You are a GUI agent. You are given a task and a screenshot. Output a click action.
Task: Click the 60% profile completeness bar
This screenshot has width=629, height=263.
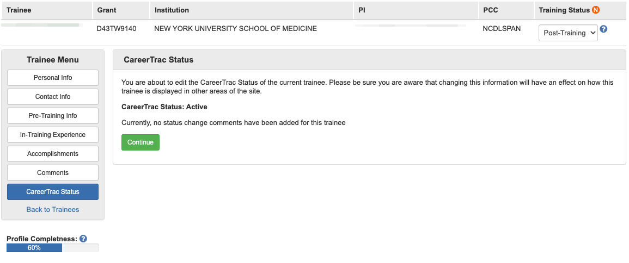pyautogui.click(x=34, y=248)
